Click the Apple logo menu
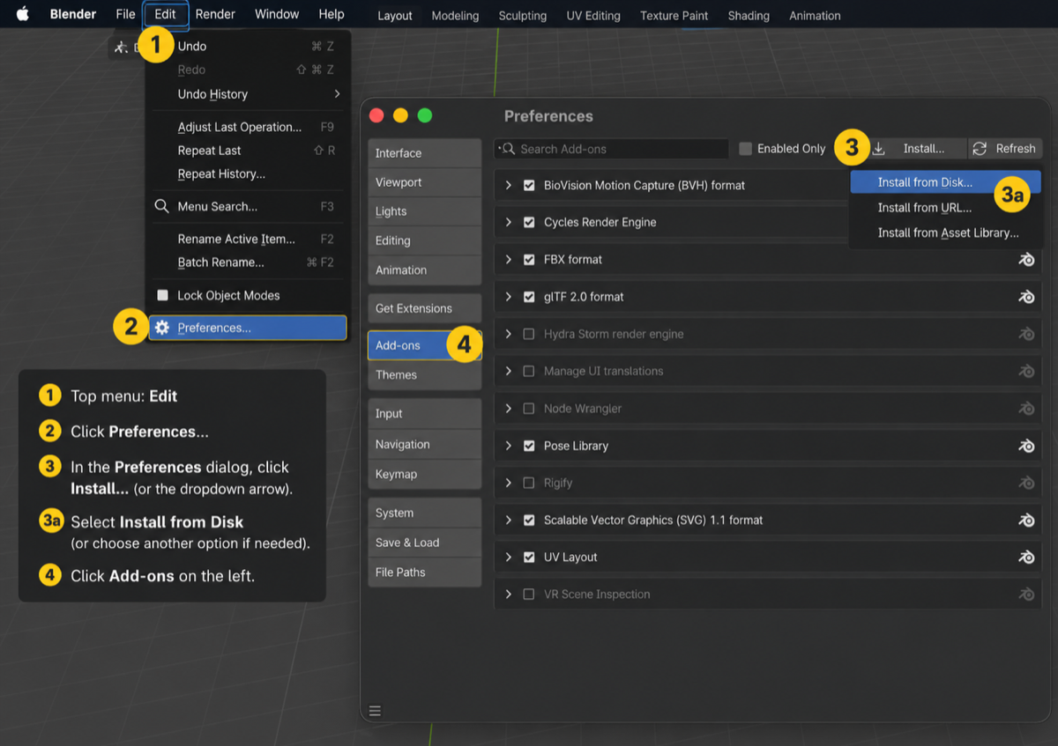 pos(22,14)
